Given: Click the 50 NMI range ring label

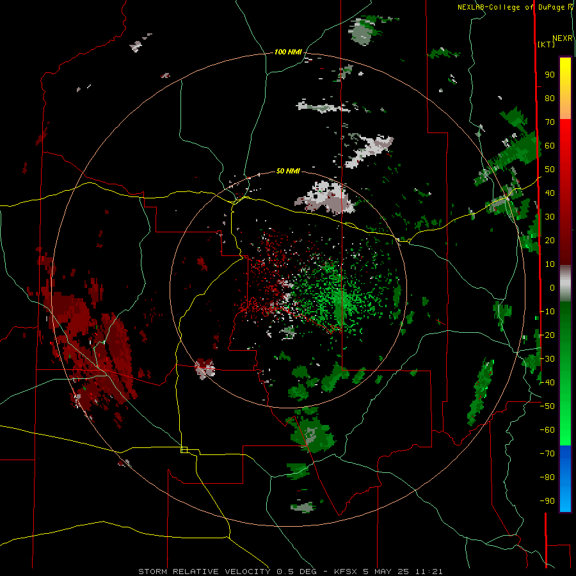Looking at the screenshot, I should [x=288, y=171].
